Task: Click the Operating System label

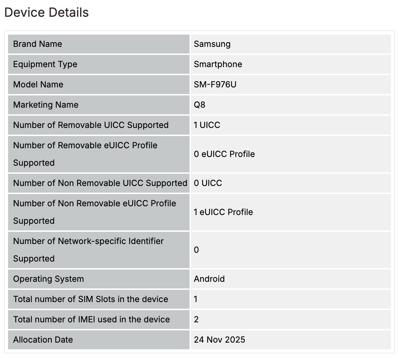Action: pyautogui.click(x=49, y=279)
